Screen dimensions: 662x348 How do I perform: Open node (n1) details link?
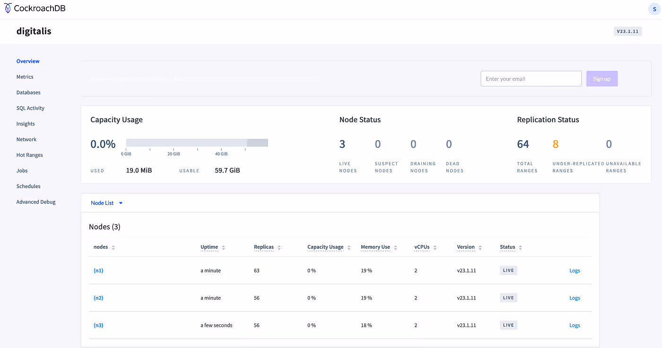(x=98, y=271)
